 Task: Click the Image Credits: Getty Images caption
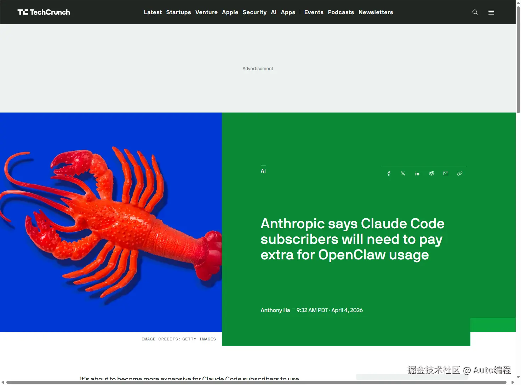coord(178,339)
